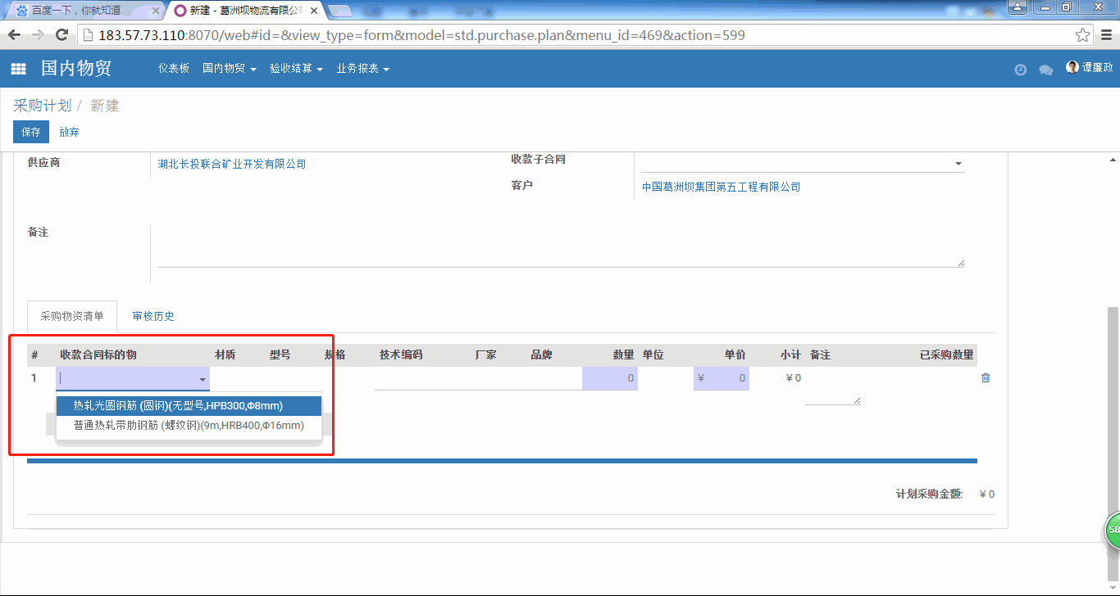Expand the 国内物贸 menu dropdown
The image size is (1120, 596).
pos(229,69)
